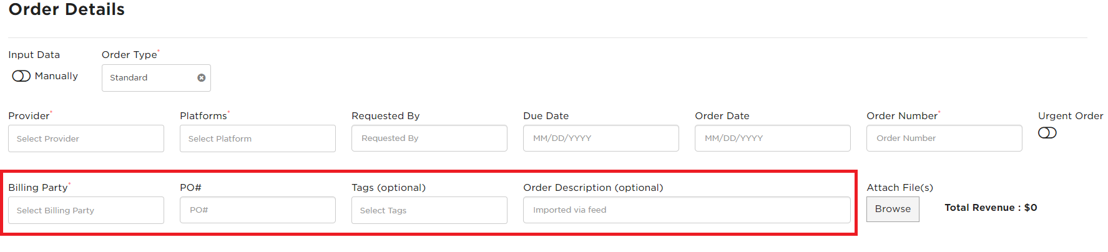Click the PO# input field

(258, 210)
